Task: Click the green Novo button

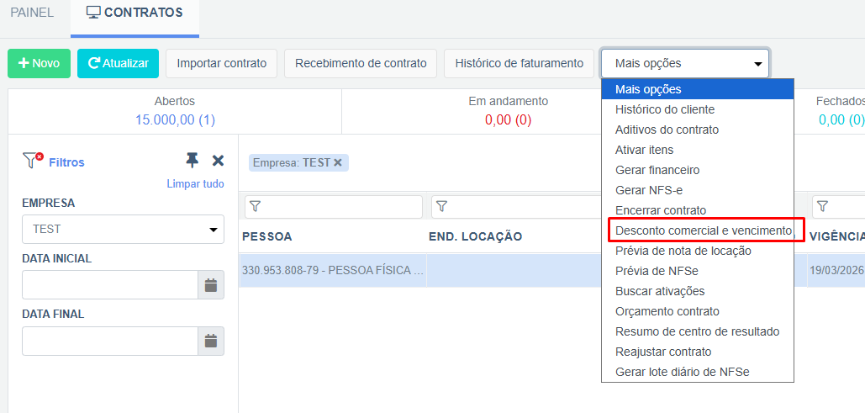Action: [x=39, y=63]
